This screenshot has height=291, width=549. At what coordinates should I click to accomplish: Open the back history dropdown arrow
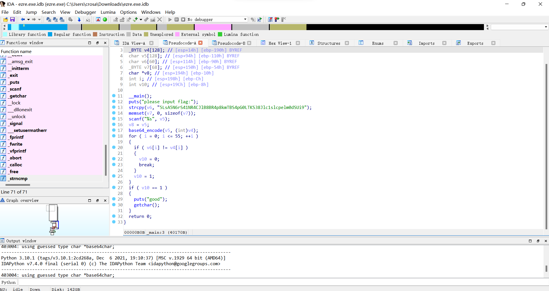point(28,19)
